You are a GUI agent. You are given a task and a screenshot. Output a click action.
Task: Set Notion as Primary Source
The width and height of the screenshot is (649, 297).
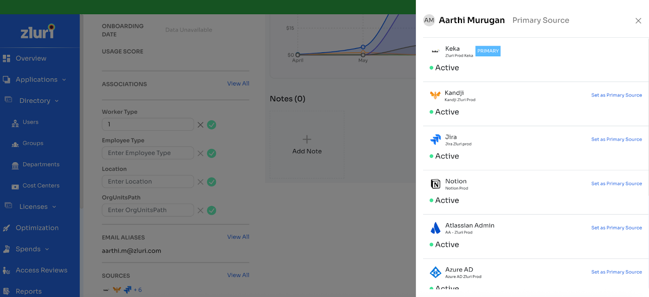pyautogui.click(x=617, y=184)
